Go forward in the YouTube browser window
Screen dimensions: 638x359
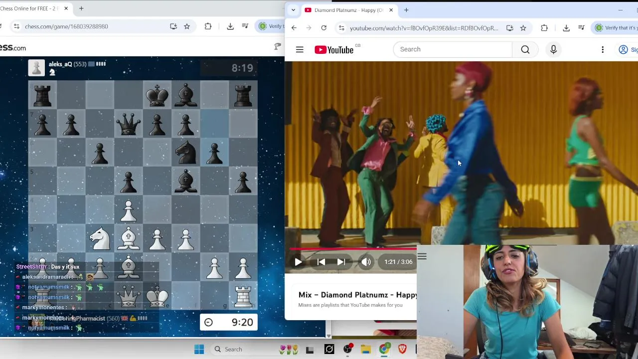(x=309, y=28)
